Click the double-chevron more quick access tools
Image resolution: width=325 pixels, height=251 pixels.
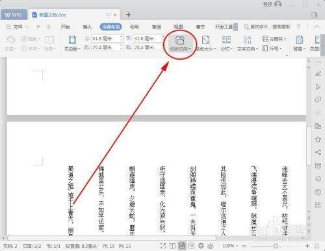coord(38,27)
